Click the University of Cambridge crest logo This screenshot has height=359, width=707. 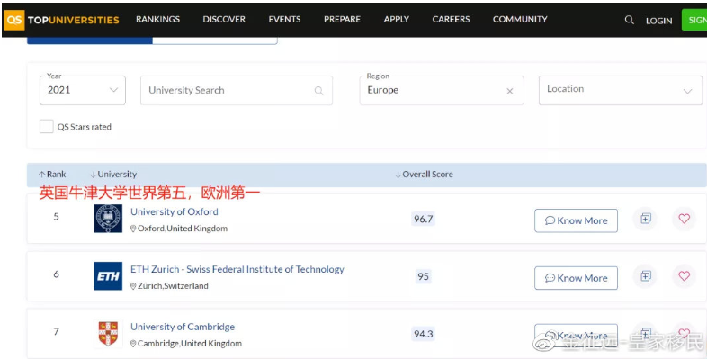108,333
